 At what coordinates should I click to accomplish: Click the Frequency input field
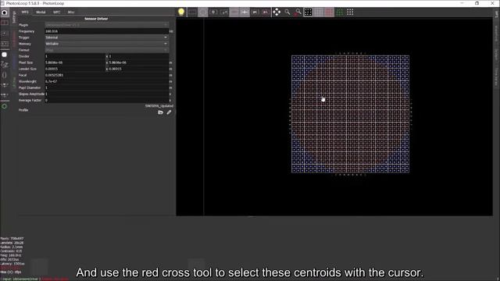tap(106, 31)
